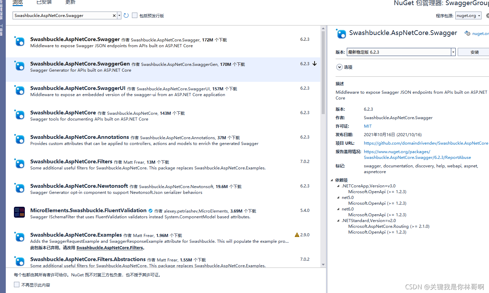The width and height of the screenshot is (489, 293).
Task: Click Microsoft.OpenApi dependency under net5.0
Action: point(377,203)
